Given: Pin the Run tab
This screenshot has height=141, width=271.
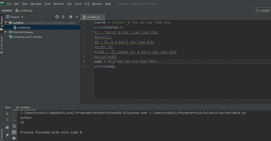Looking at the screenshot, I should (7, 135).
